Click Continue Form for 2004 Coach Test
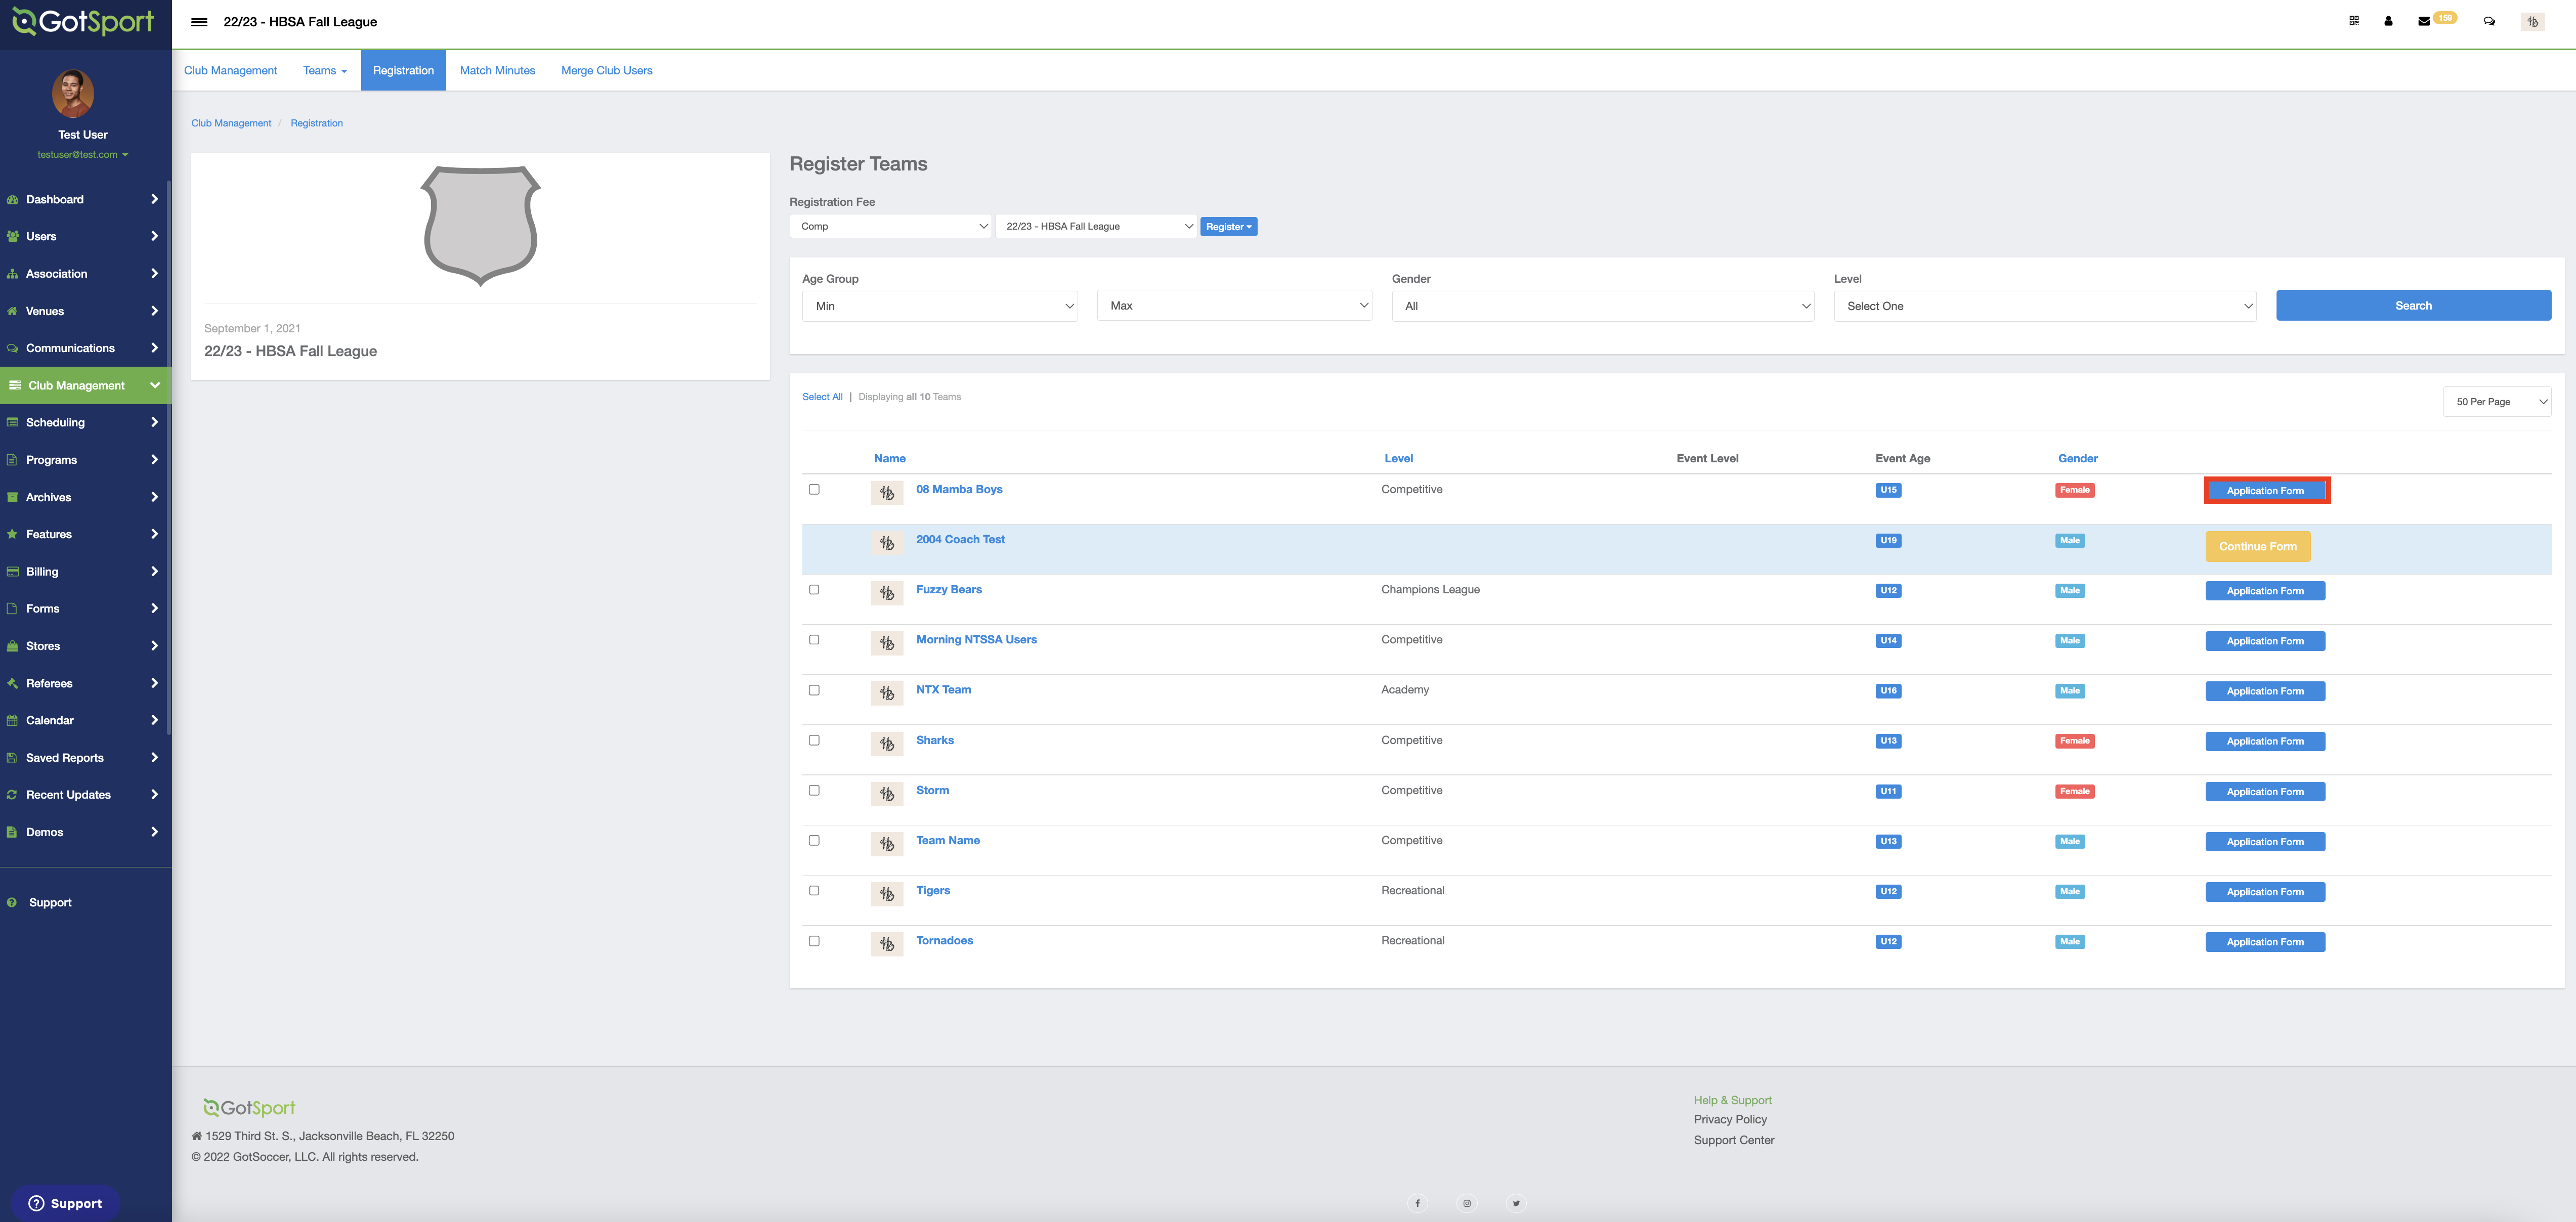Screen dimensions: 2576x1222 pos(2257,546)
